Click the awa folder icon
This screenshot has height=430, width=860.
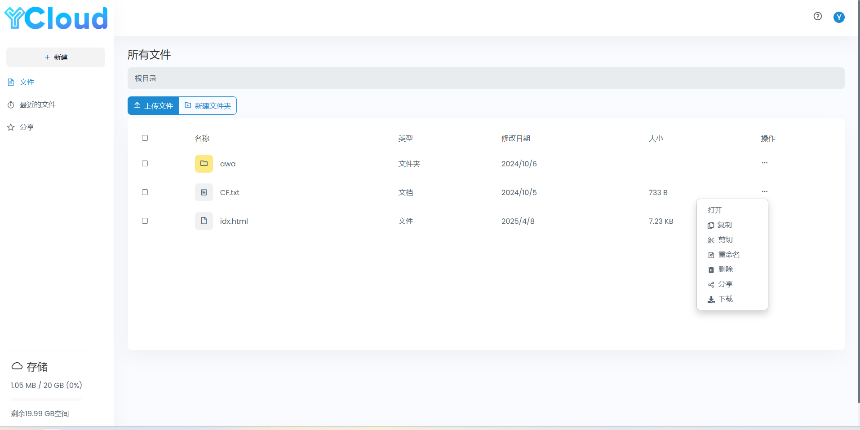coord(204,164)
